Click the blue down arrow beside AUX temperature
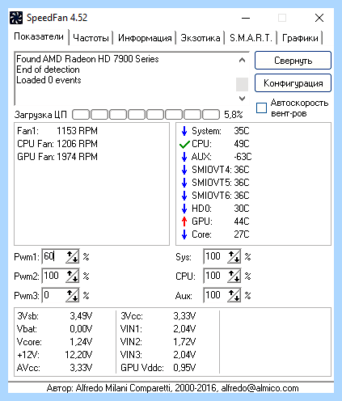 [x=184, y=157]
